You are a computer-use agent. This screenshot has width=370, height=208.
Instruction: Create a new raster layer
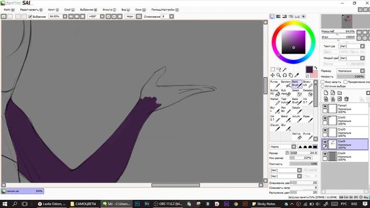click(x=326, y=92)
